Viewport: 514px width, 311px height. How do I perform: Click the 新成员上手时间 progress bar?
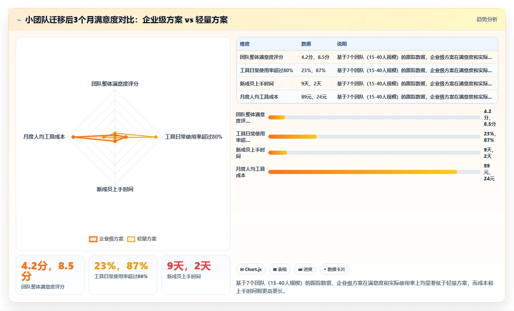click(374, 153)
